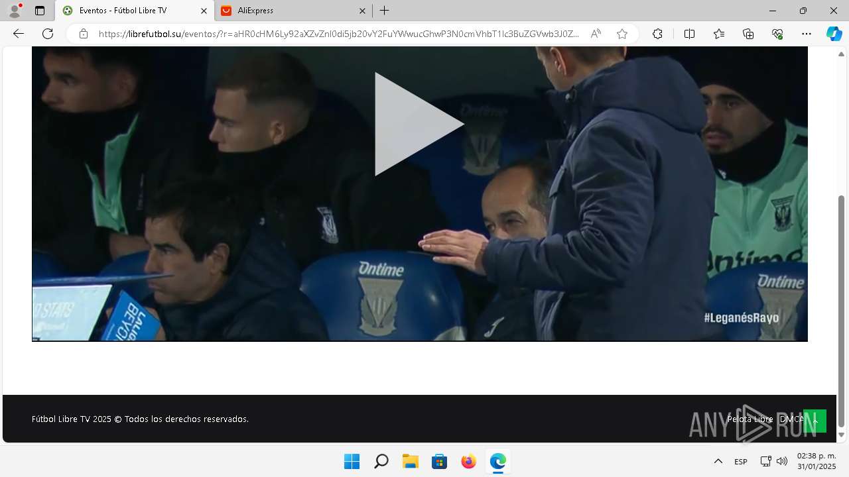This screenshot has height=477, width=849.
Task: Add page to favorites star
Action: point(622,34)
